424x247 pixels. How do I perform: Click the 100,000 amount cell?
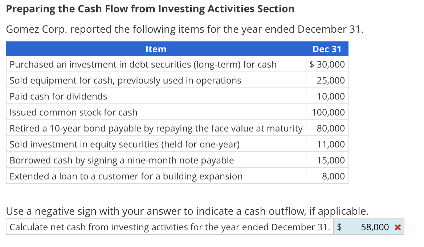(x=328, y=113)
